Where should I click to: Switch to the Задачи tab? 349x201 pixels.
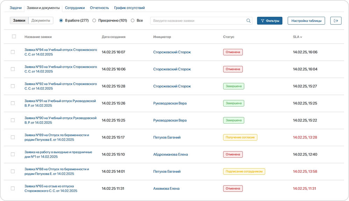(x=15, y=8)
